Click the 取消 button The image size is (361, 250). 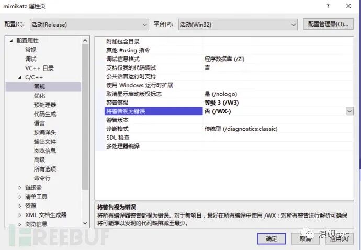tap(306, 238)
